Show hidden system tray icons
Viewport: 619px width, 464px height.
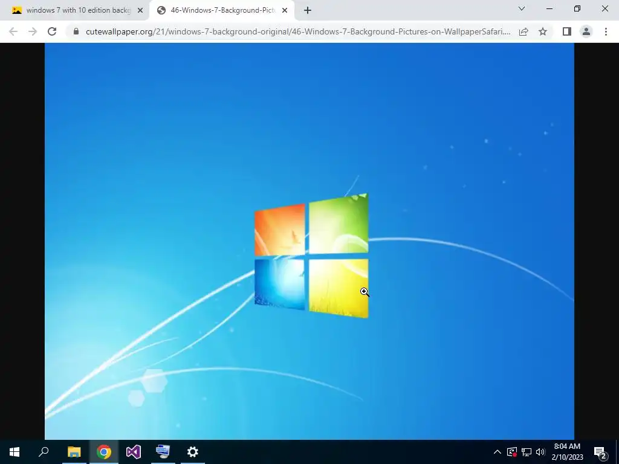(497, 452)
